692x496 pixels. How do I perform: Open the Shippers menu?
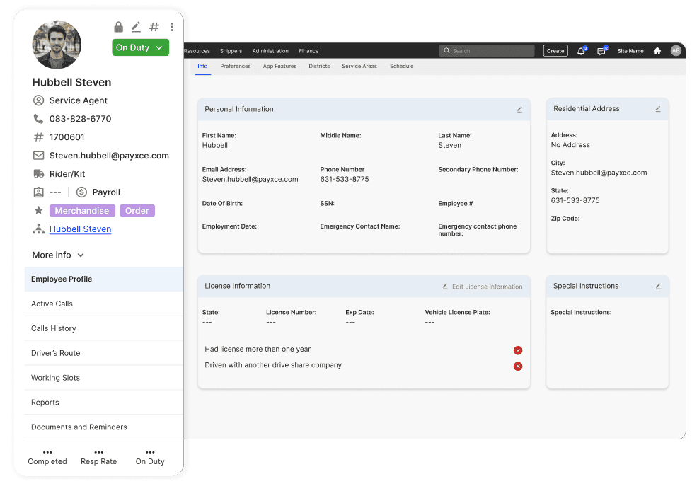tap(231, 51)
